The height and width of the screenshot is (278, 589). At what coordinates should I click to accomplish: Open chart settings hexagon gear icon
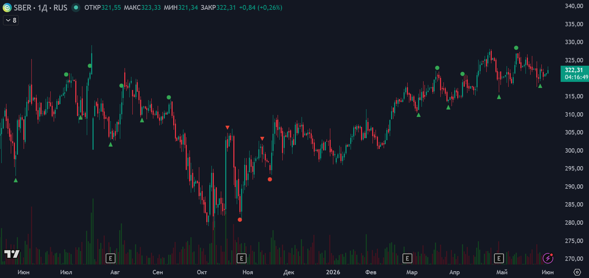tap(577, 272)
